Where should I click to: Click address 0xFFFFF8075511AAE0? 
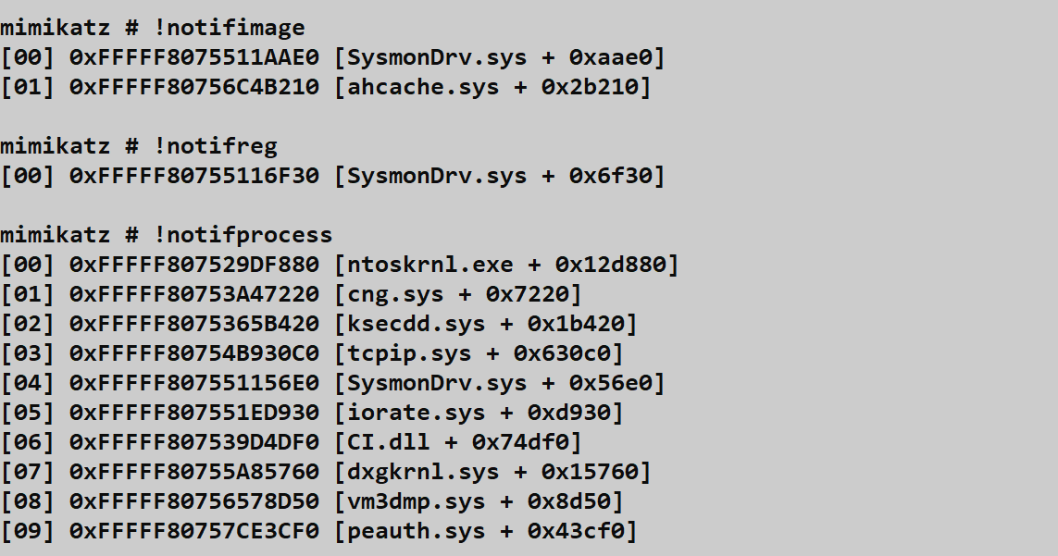coord(194,57)
